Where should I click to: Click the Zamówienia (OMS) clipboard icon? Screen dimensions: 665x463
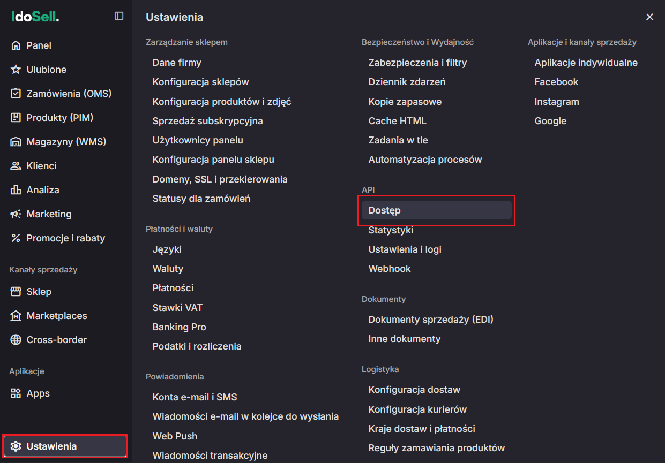[16, 94]
